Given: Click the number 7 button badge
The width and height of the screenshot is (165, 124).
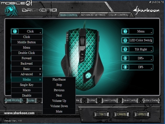Looking at the screenshot, I should [125, 31].
